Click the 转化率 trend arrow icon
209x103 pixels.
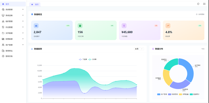[x=168, y=26]
